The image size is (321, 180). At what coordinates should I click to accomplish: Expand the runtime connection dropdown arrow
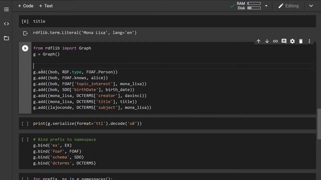(266, 6)
